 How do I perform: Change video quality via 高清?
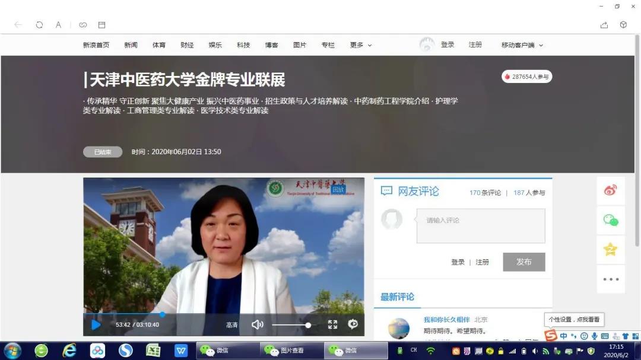click(x=231, y=325)
